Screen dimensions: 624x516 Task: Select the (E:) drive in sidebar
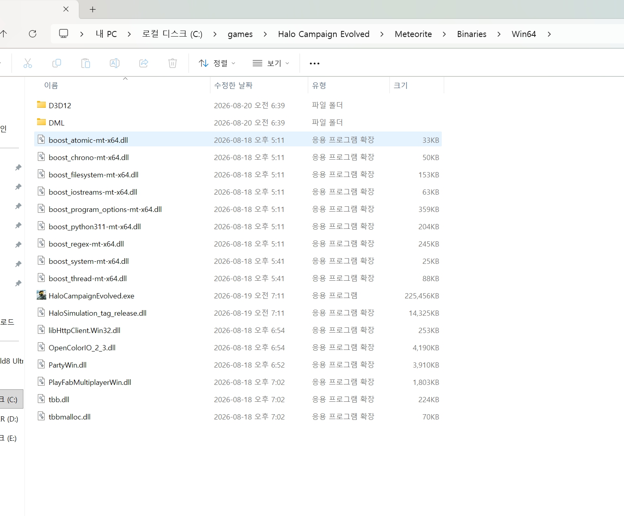(11, 438)
